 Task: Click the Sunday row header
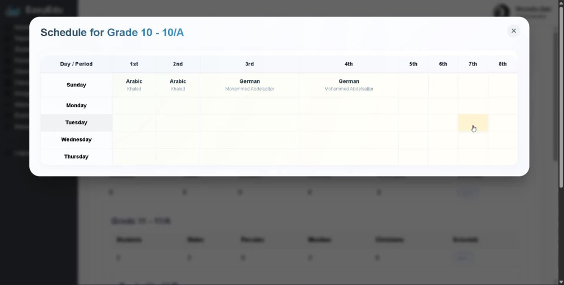click(x=76, y=85)
